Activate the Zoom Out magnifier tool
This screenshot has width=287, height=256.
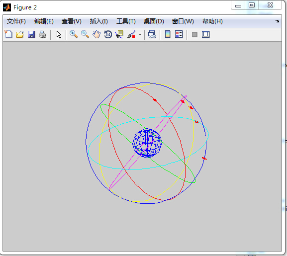point(85,34)
